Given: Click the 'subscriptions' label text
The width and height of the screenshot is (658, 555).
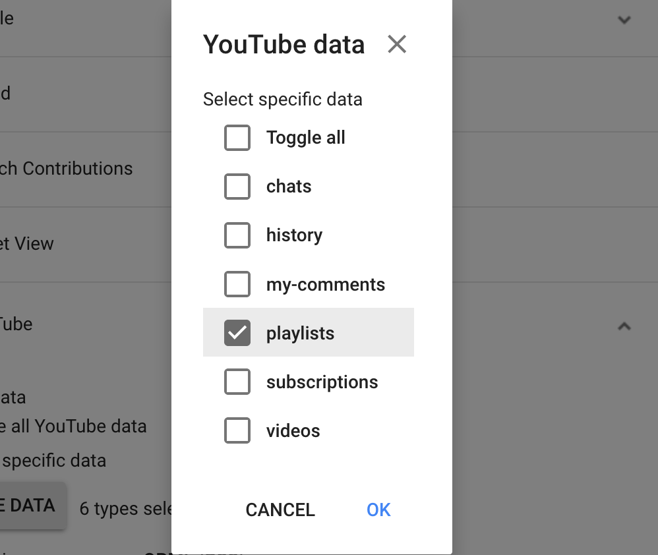Looking at the screenshot, I should point(322,382).
